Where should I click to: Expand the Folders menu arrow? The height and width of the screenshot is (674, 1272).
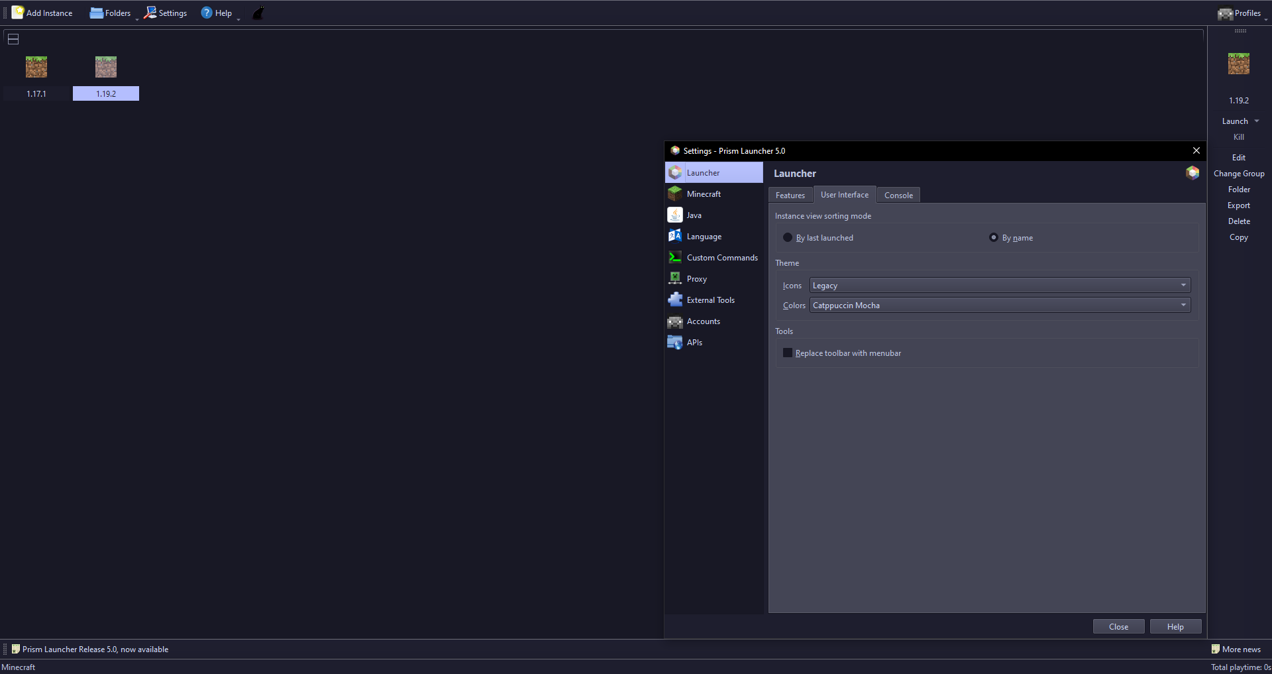pyautogui.click(x=137, y=19)
